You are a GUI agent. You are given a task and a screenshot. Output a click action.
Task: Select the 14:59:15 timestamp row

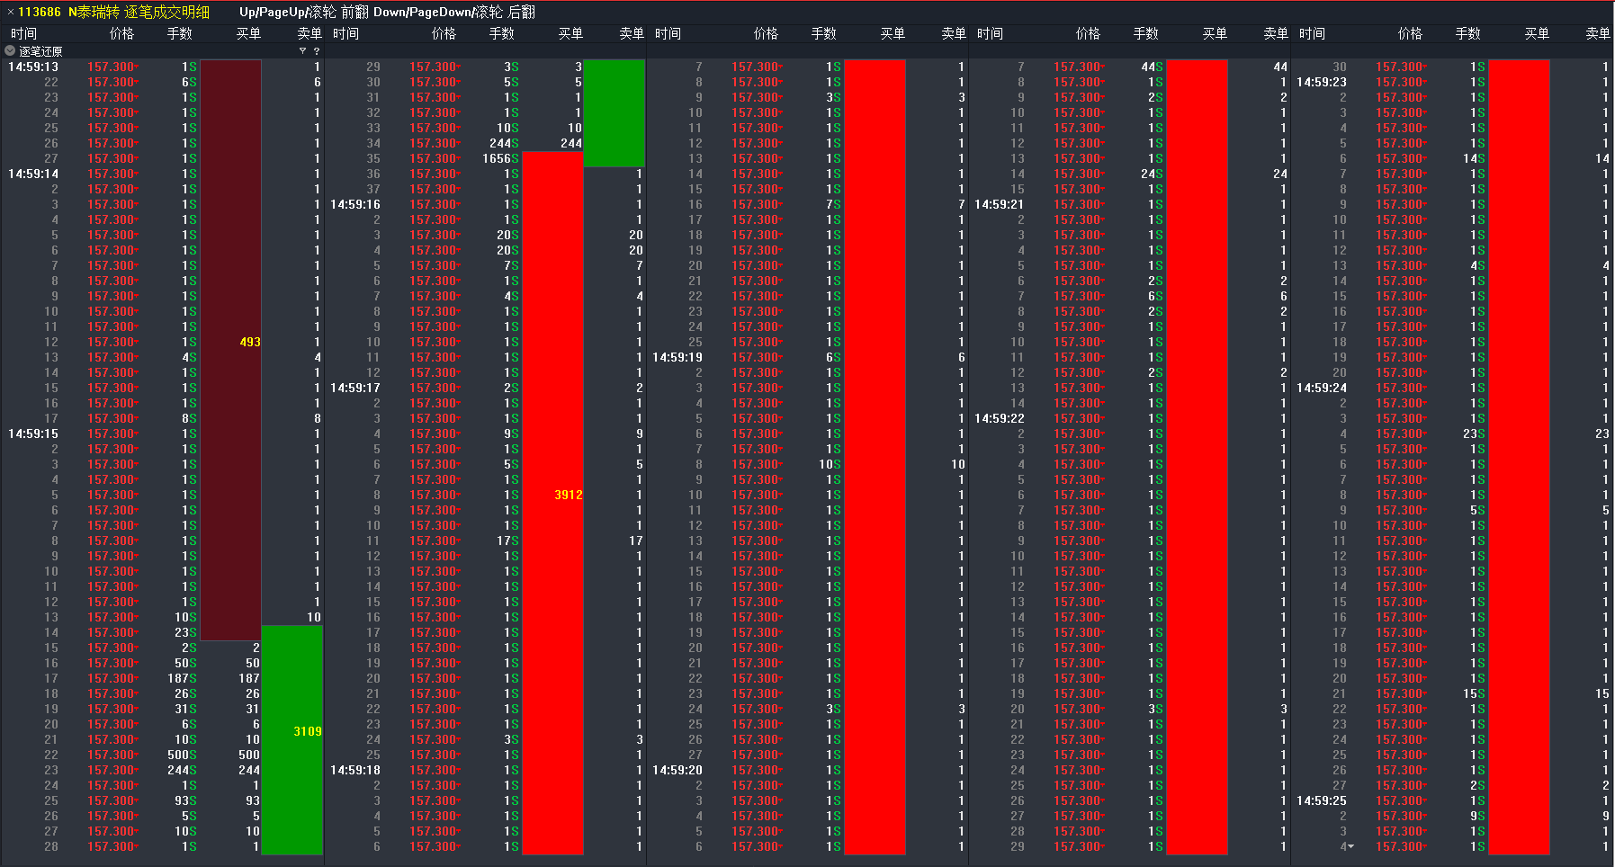[162, 433]
